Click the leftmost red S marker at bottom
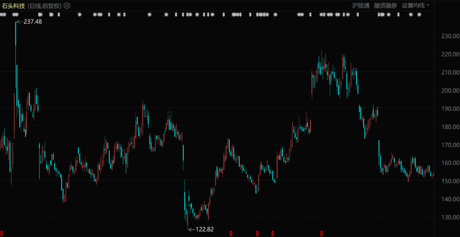This screenshot has height=237, width=460. point(1,233)
